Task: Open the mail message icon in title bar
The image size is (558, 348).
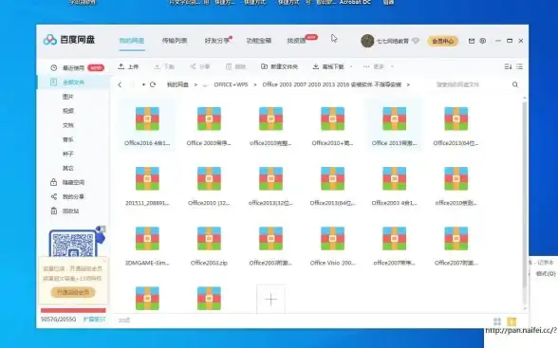Action: (472, 41)
